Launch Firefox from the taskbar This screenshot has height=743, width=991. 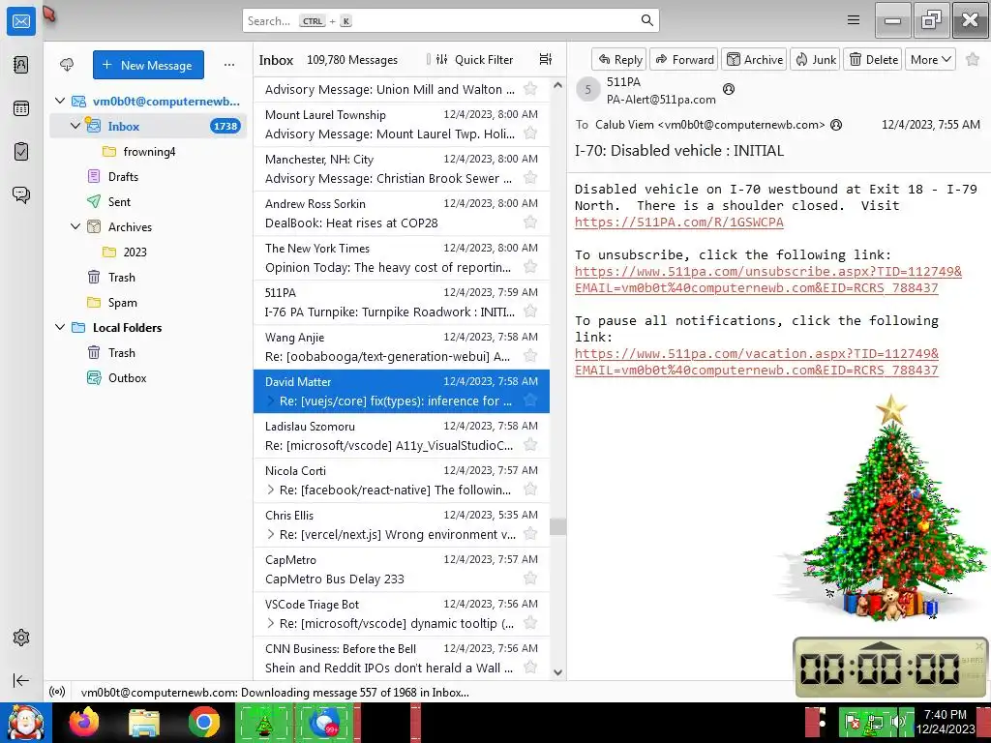point(84,722)
